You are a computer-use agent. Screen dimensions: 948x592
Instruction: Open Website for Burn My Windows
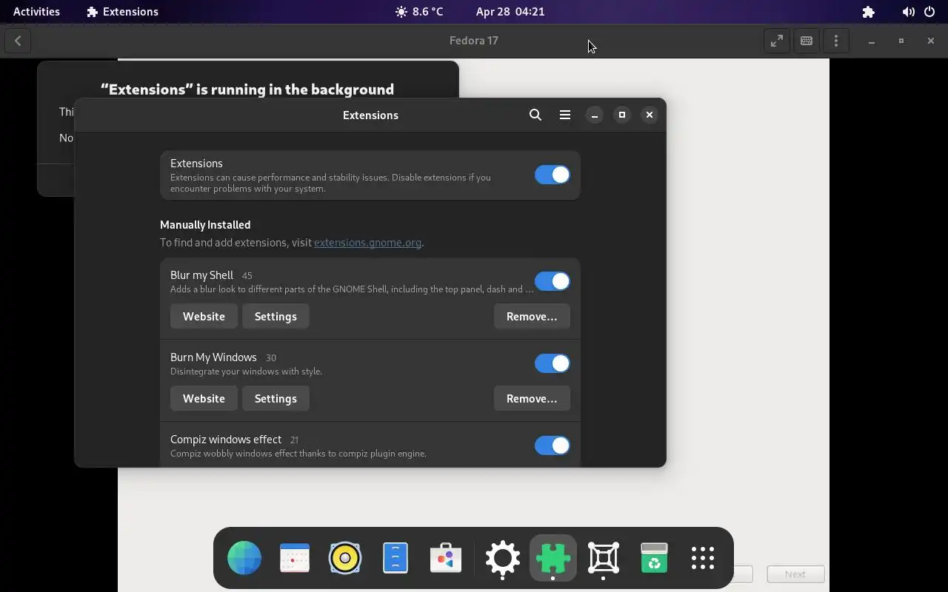pyautogui.click(x=204, y=398)
